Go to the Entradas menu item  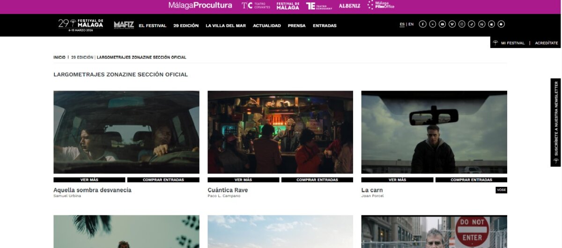pos(325,26)
